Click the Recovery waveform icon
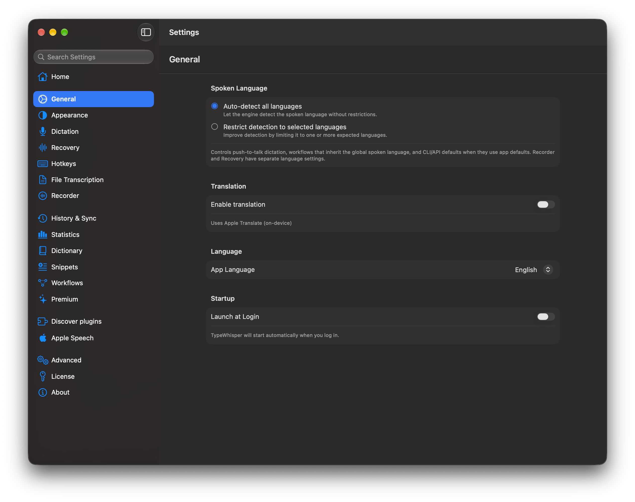The image size is (635, 502). (x=43, y=148)
